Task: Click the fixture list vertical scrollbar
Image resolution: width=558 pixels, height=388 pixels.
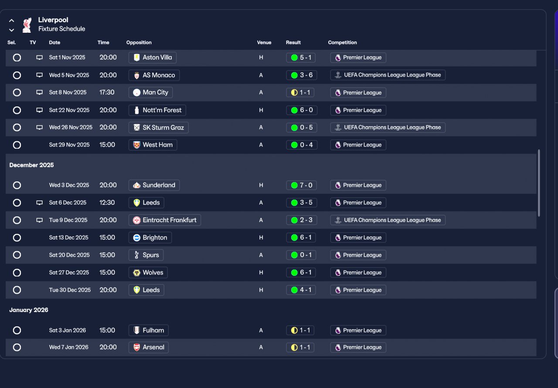Action: [539, 183]
